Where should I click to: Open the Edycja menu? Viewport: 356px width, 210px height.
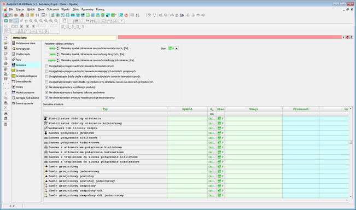point(20,9)
